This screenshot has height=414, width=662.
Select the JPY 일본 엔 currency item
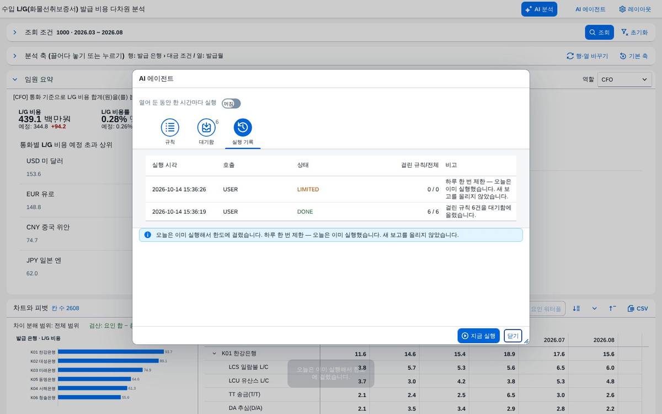pyautogui.click(x=44, y=261)
